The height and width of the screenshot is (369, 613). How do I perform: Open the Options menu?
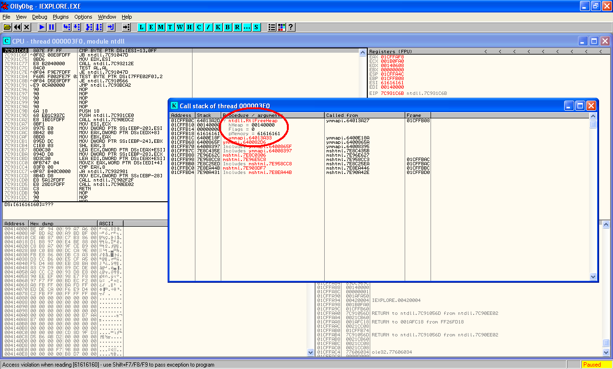[x=83, y=17]
